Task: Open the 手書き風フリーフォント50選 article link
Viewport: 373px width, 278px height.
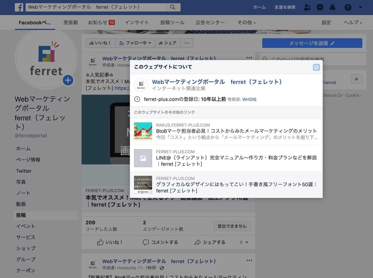Action: pyautogui.click(x=236, y=187)
